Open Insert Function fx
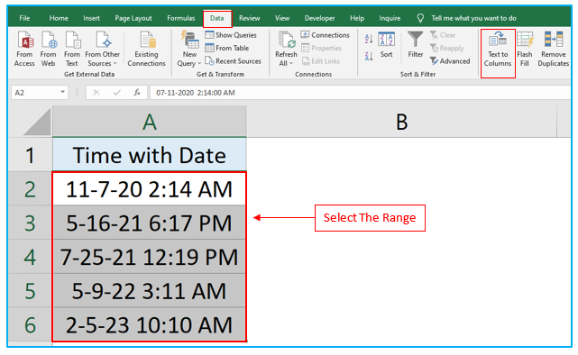This screenshot has width=578, height=355. (x=137, y=93)
